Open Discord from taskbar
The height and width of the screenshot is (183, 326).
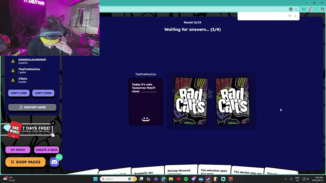pos(193,179)
